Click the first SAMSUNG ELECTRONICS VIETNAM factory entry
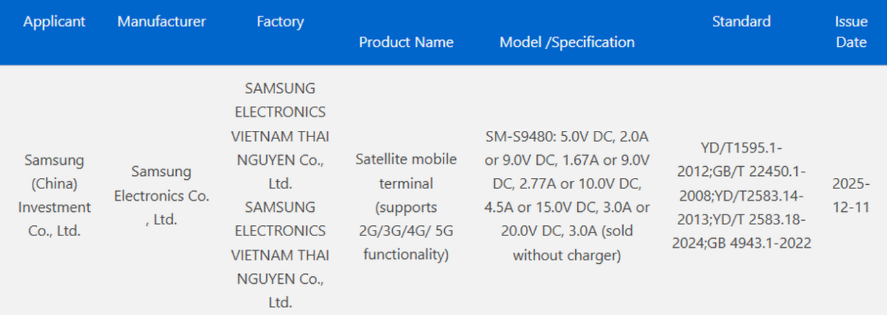 (x=280, y=136)
